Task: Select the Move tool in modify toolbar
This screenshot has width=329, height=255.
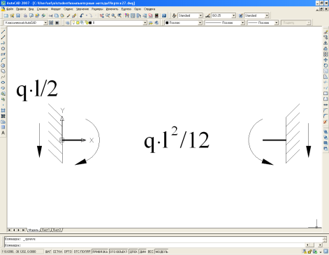Action: coord(326,60)
